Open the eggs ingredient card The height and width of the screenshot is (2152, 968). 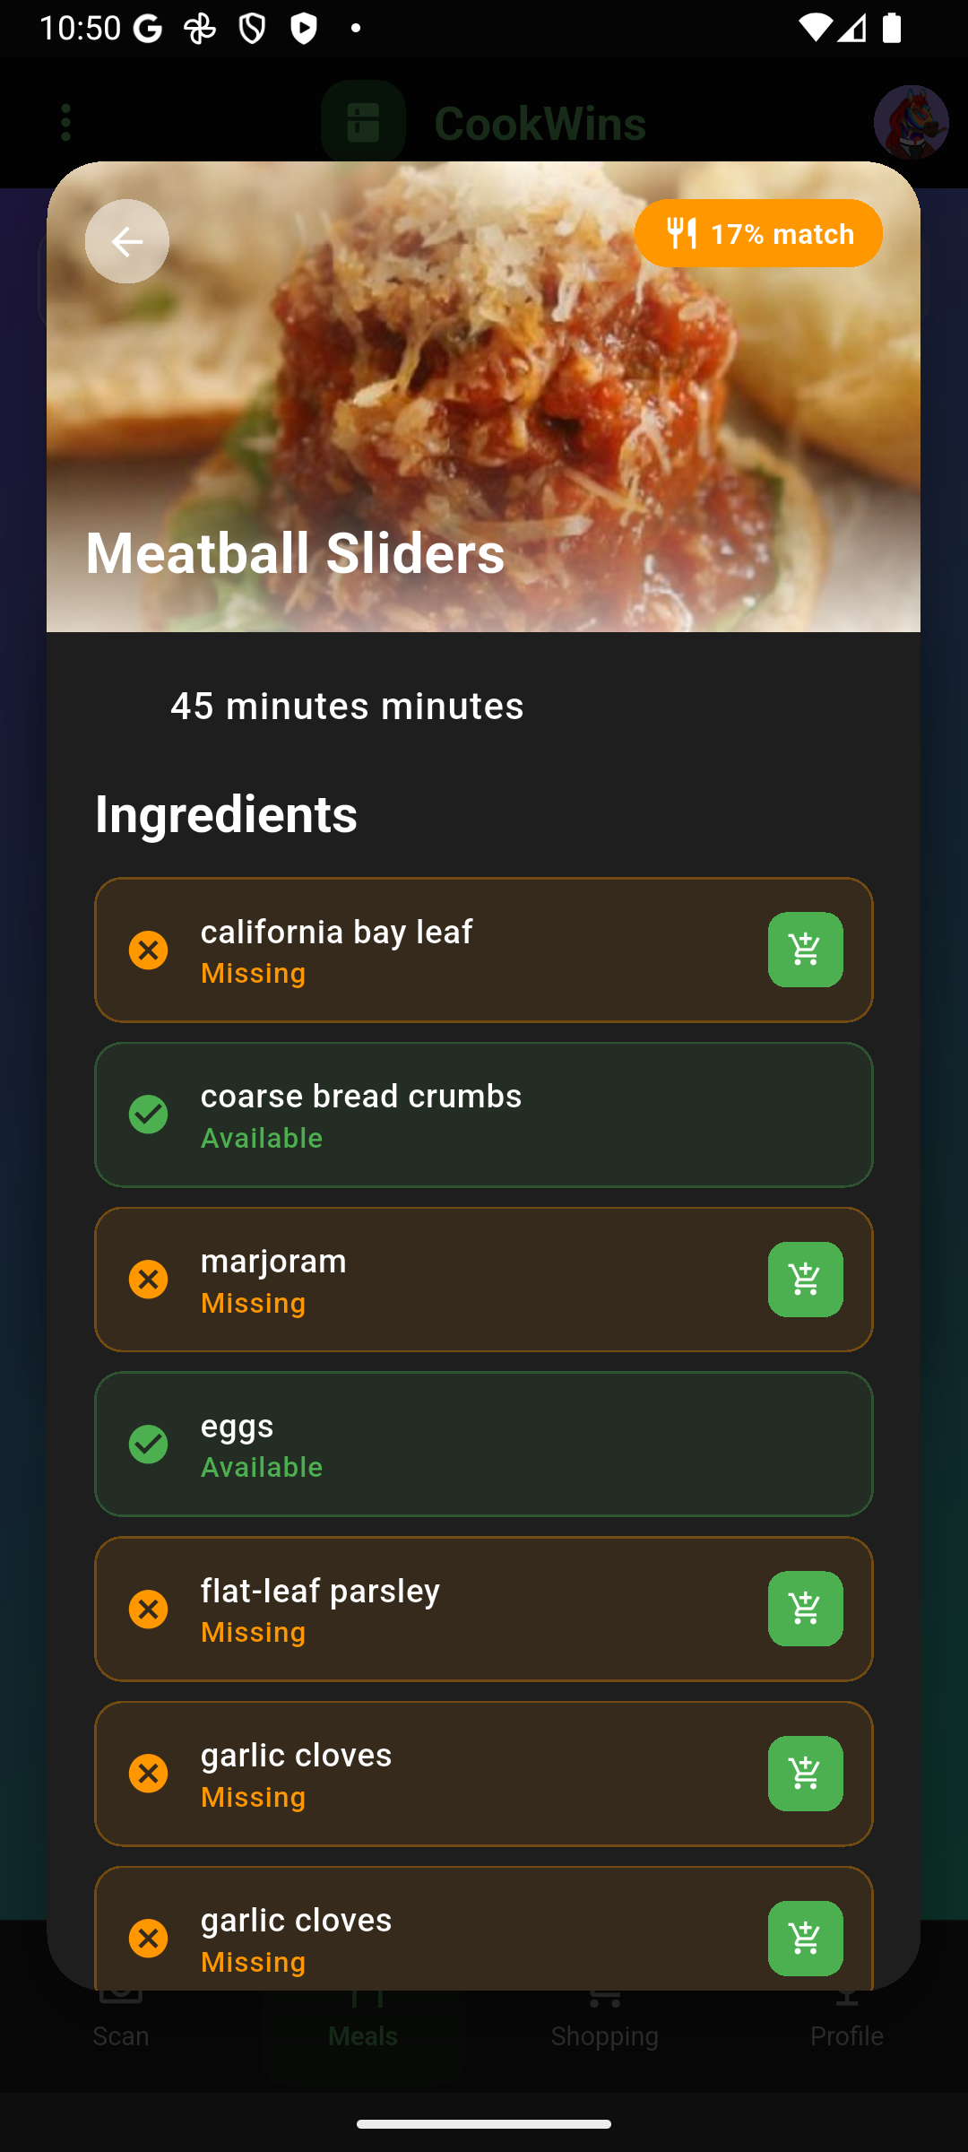click(x=484, y=1444)
